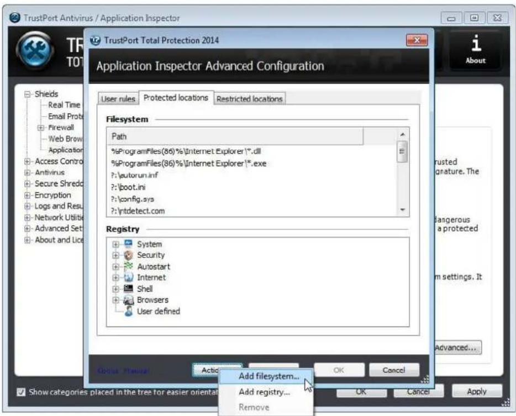This screenshot has height=416, width=516.
Task: Expand the Browsers registry node
Action: tap(115, 300)
